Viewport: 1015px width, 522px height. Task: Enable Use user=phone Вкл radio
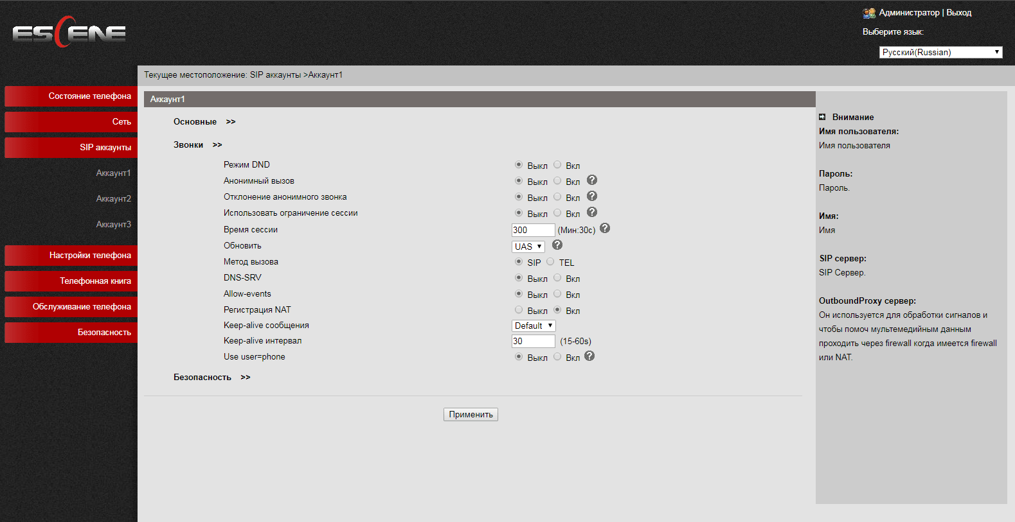pyautogui.click(x=557, y=357)
